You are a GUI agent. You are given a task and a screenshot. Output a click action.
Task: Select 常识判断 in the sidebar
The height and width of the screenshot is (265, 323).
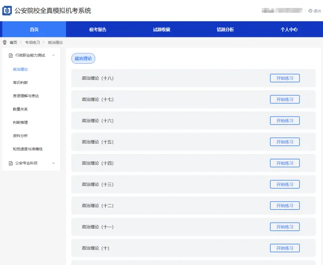(20, 83)
